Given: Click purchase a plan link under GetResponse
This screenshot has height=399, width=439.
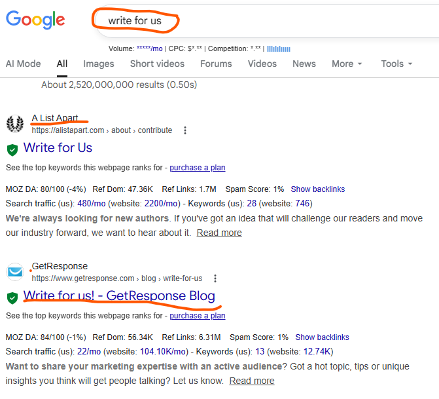Looking at the screenshot, I should pos(197,316).
